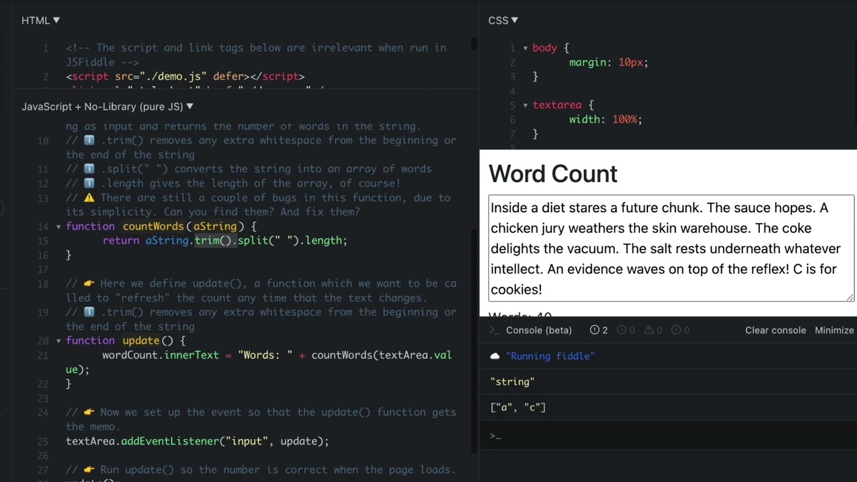Image resolution: width=857 pixels, height=482 pixels.
Task: Click the HTML editor vertical scrollbar
Action: click(x=474, y=44)
